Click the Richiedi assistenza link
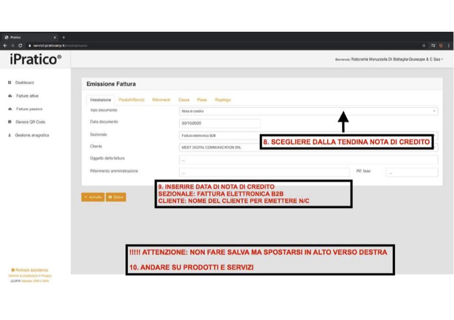 [32, 270]
